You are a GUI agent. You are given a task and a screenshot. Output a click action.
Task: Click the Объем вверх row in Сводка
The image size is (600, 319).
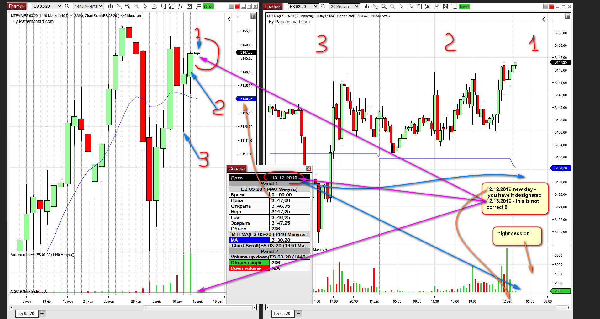(x=269, y=263)
